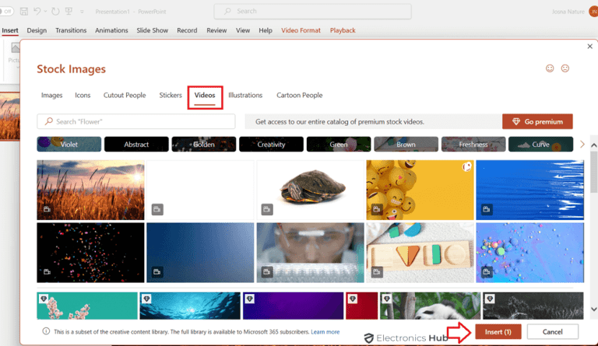Click the Redo icon in title bar
Image resolution: width=598 pixels, height=346 pixels.
click(55, 12)
